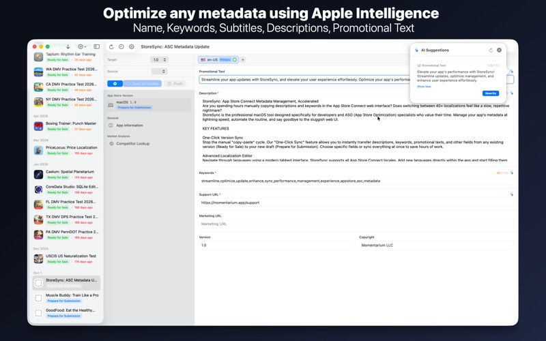Select the macOS 1.0 version row
This screenshot has width=546, height=341.
coord(149,105)
